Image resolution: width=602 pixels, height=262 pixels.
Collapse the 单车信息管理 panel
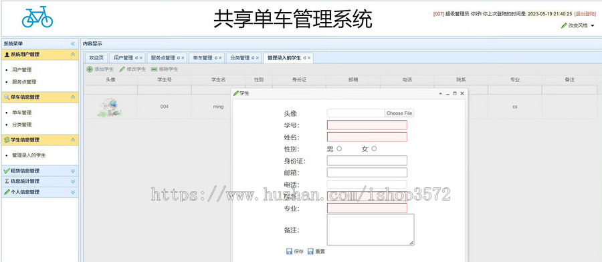click(x=73, y=97)
